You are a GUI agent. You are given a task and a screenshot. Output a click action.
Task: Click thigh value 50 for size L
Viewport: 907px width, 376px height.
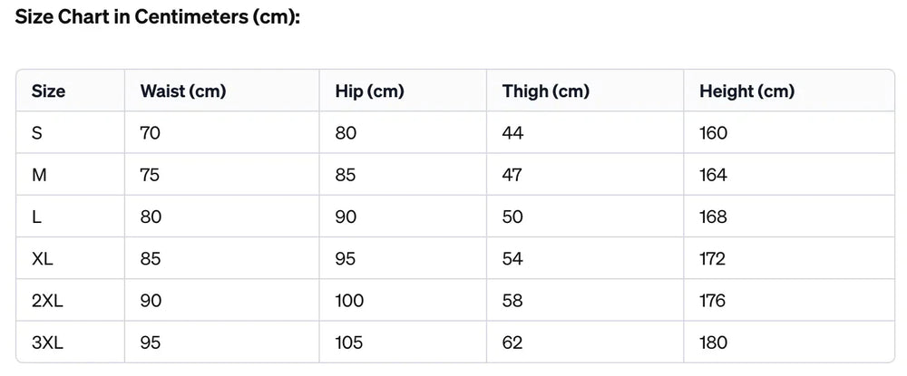tap(512, 217)
